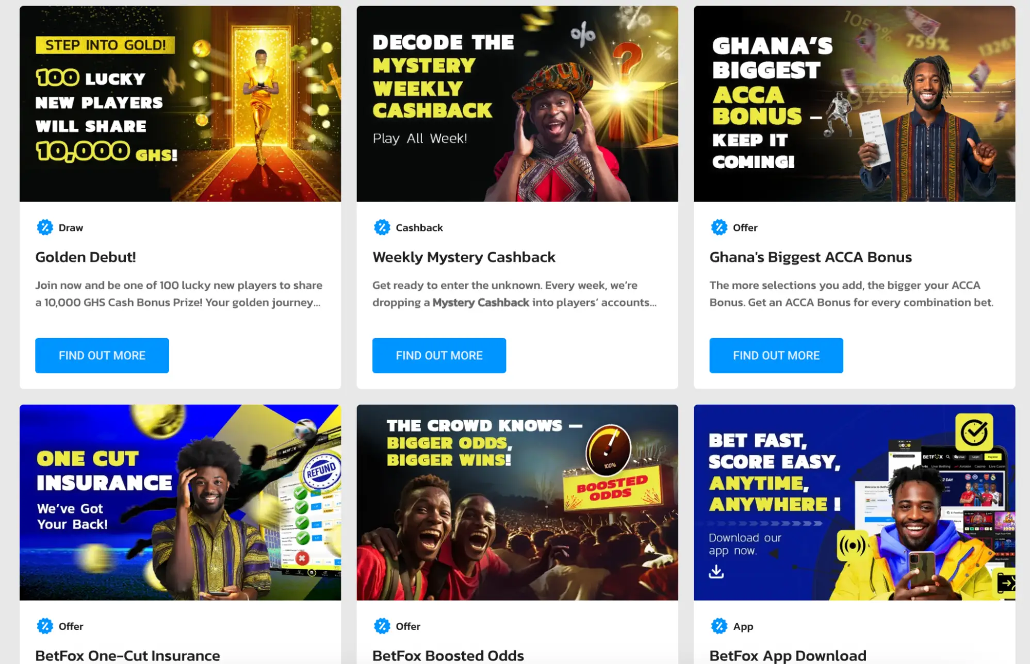Click the percent badge beside Boosted Odds Offer

tap(382, 626)
